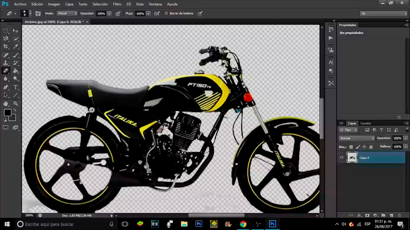Lock all on Capa 0
410x230 pixels.
(371, 147)
